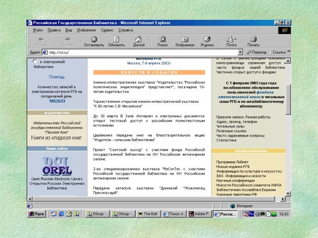Screen dimensions: 318x238
Task: Open the address bar dropdown arrow
Action: [240, 52]
